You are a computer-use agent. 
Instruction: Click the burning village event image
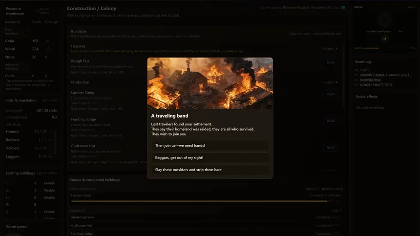(x=210, y=83)
